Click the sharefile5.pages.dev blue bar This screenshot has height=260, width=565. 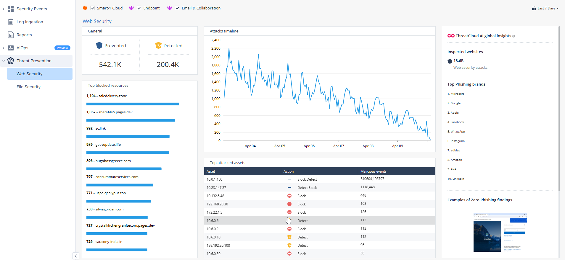point(131,120)
